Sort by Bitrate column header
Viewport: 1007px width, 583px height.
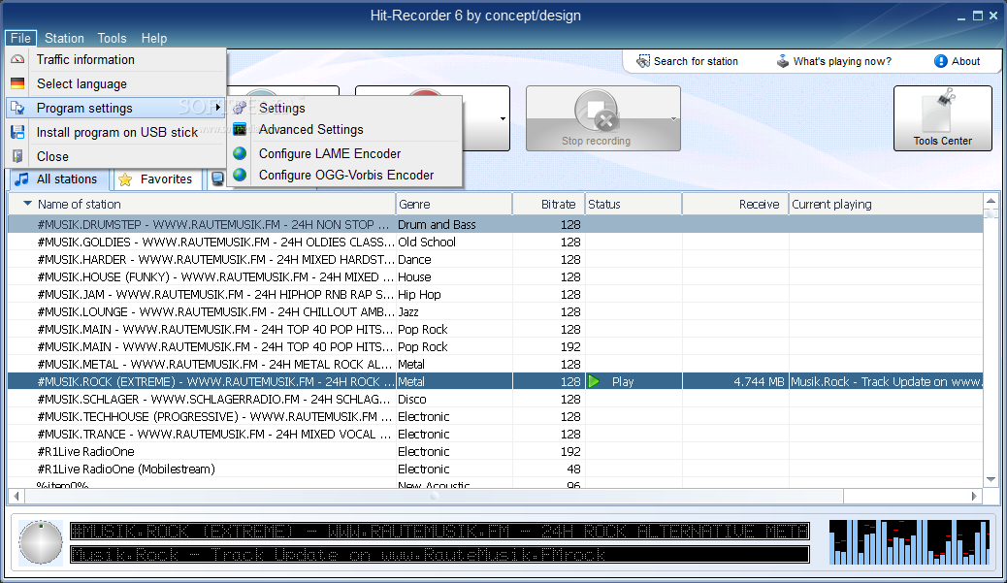click(x=548, y=204)
